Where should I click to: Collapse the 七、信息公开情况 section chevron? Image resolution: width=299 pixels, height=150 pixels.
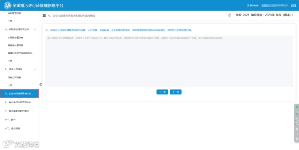coord(35,69)
